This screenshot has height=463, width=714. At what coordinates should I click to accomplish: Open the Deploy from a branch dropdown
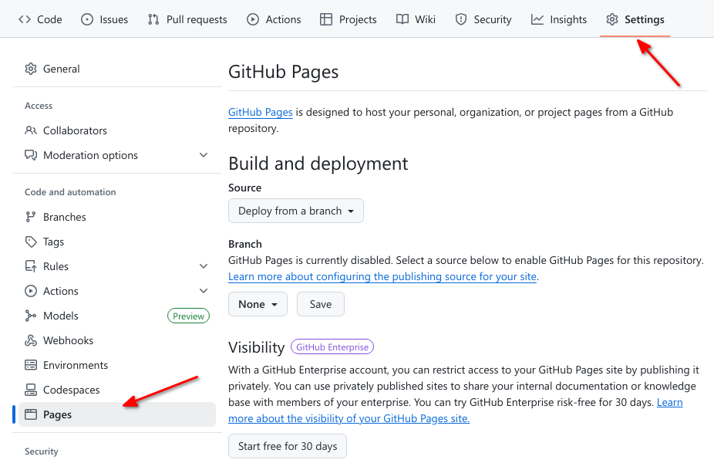pyautogui.click(x=295, y=210)
